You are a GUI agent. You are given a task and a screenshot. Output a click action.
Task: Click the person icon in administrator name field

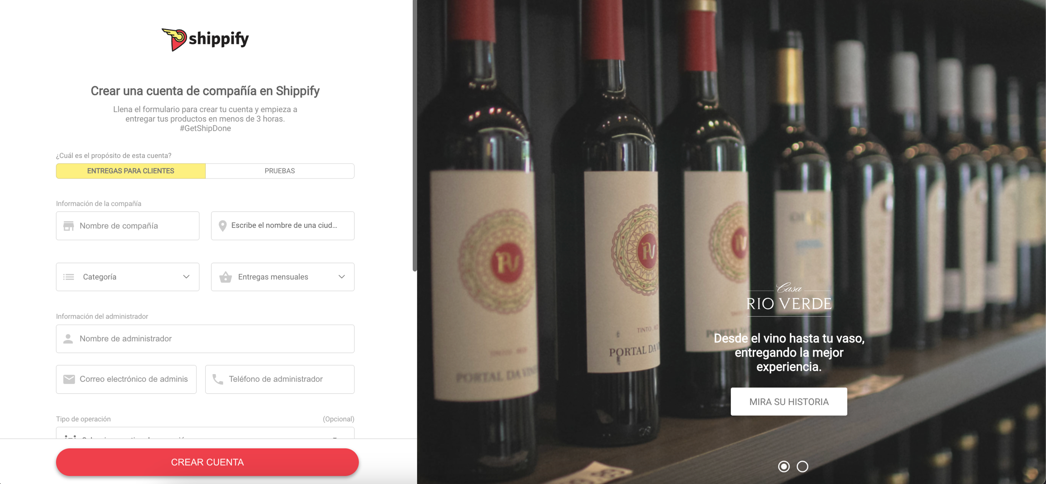point(68,339)
